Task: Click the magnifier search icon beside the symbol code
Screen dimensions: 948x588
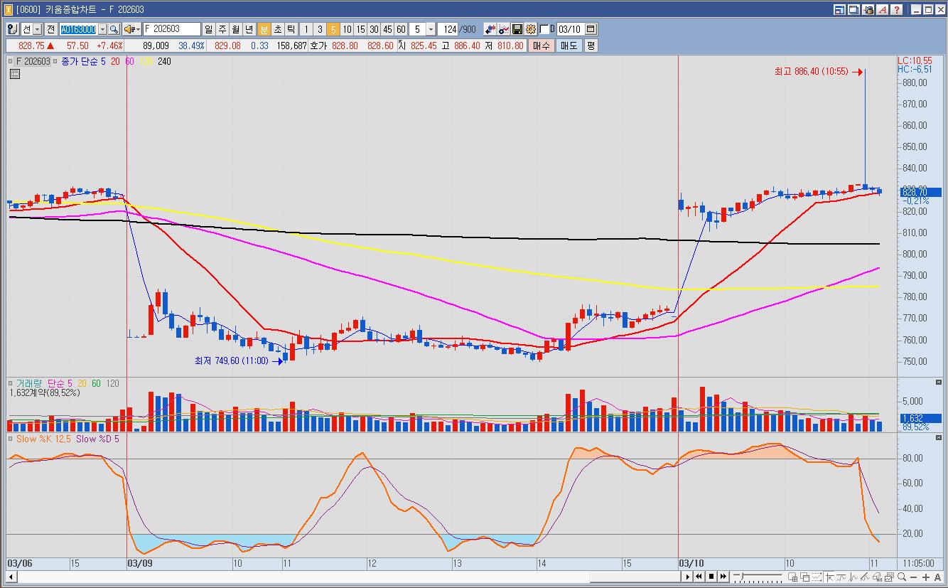Action: point(114,29)
